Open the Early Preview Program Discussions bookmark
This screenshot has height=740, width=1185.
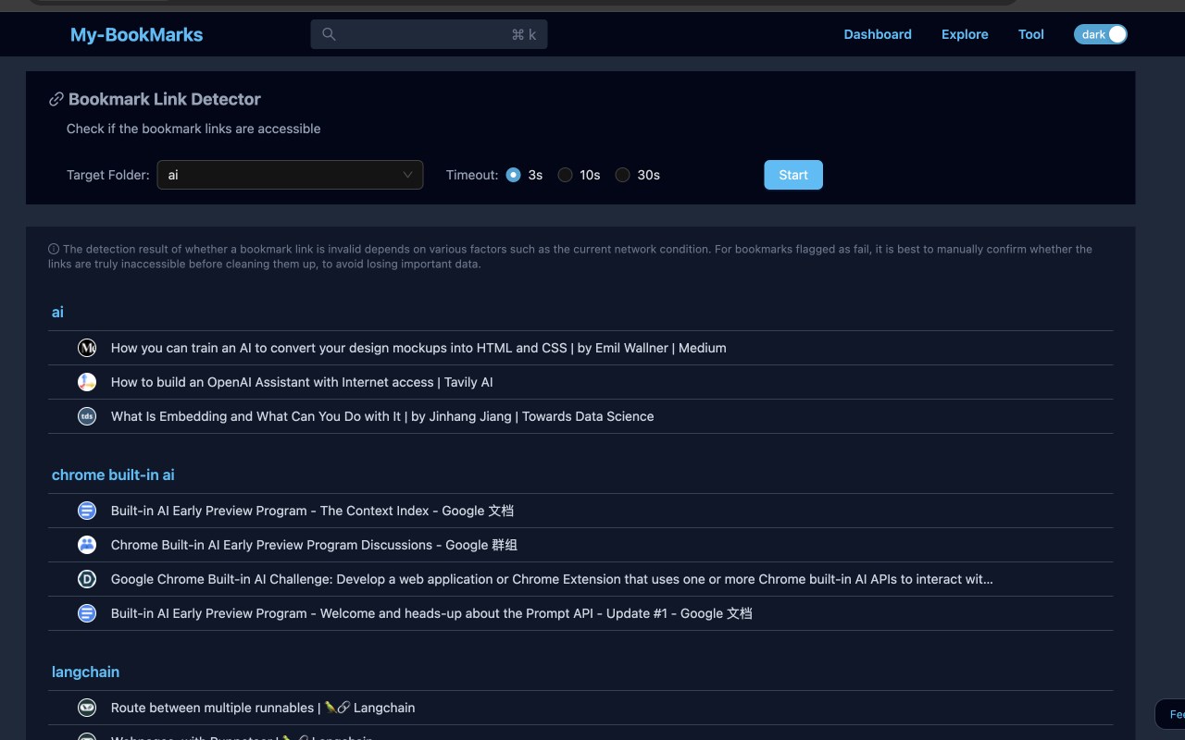(x=314, y=545)
